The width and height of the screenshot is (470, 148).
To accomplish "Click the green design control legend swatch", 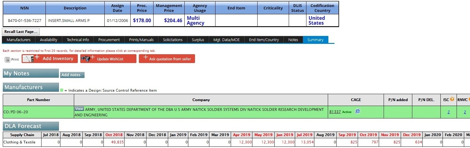I will (62, 90).
